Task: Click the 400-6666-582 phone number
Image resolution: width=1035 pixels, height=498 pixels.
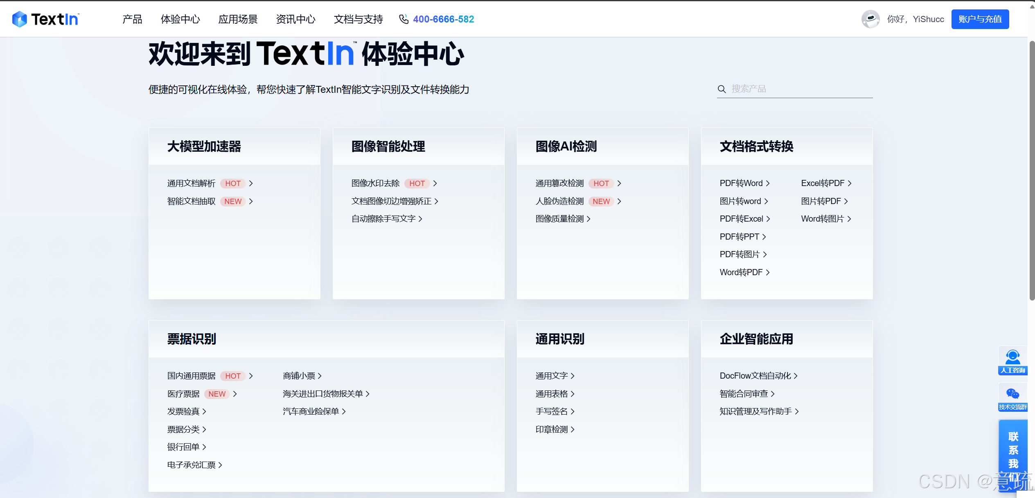Action: click(444, 19)
